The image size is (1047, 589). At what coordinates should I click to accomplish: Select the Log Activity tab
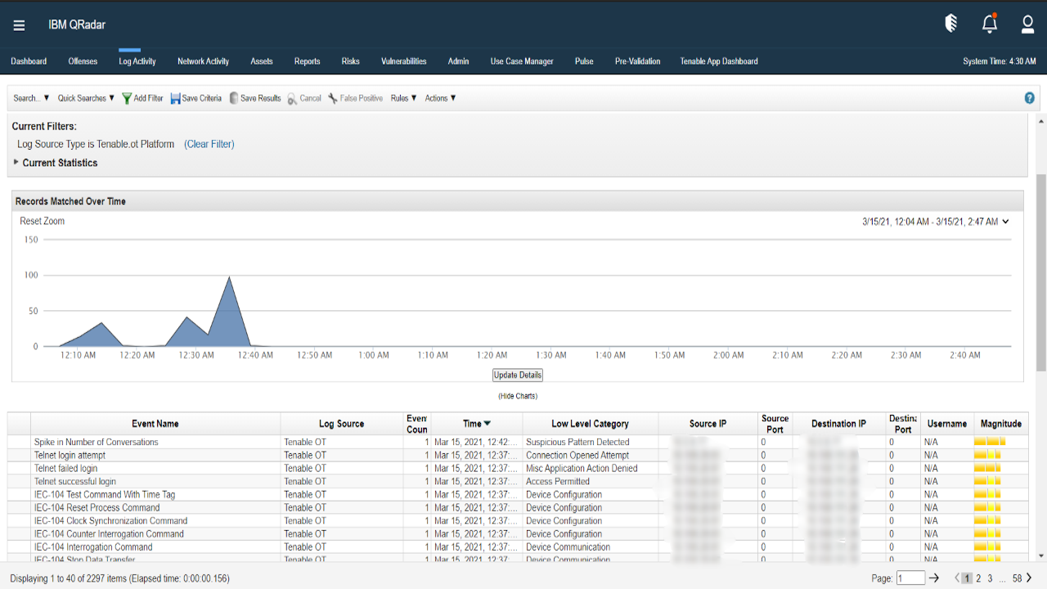click(137, 61)
